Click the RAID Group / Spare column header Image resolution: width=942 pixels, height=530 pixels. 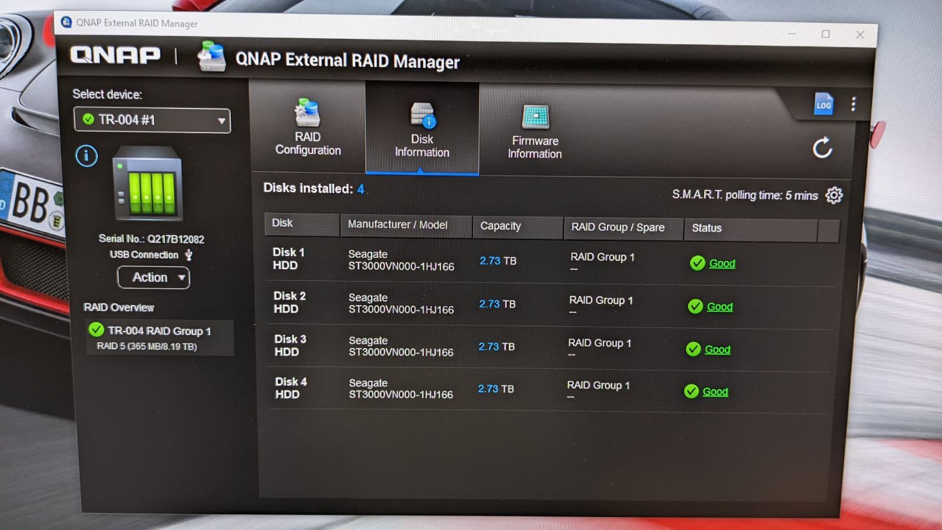pyautogui.click(x=623, y=228)
